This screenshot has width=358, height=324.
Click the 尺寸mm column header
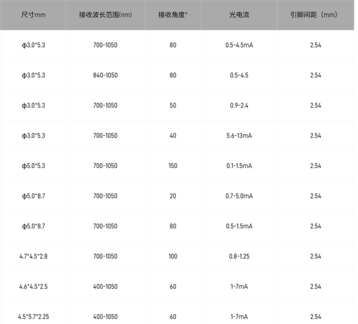coord(33,15)
